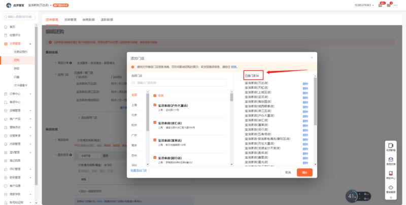Viewport: 406px width, 205px height.
Task: Click the 点评管家 logo icon
Action: pyautogui.click(x=9, y=5)
